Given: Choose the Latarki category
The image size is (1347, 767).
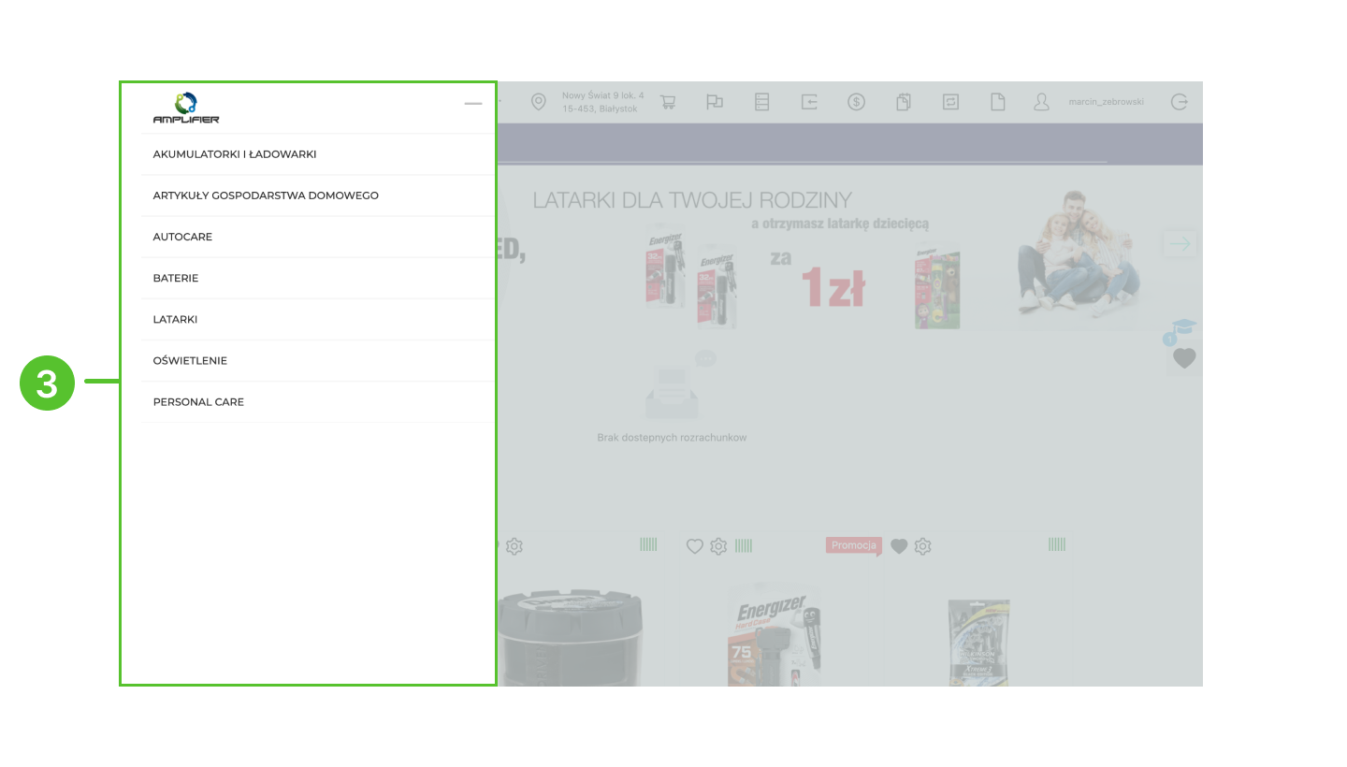Looking at the screenshot, I should (x=318, y=319).
